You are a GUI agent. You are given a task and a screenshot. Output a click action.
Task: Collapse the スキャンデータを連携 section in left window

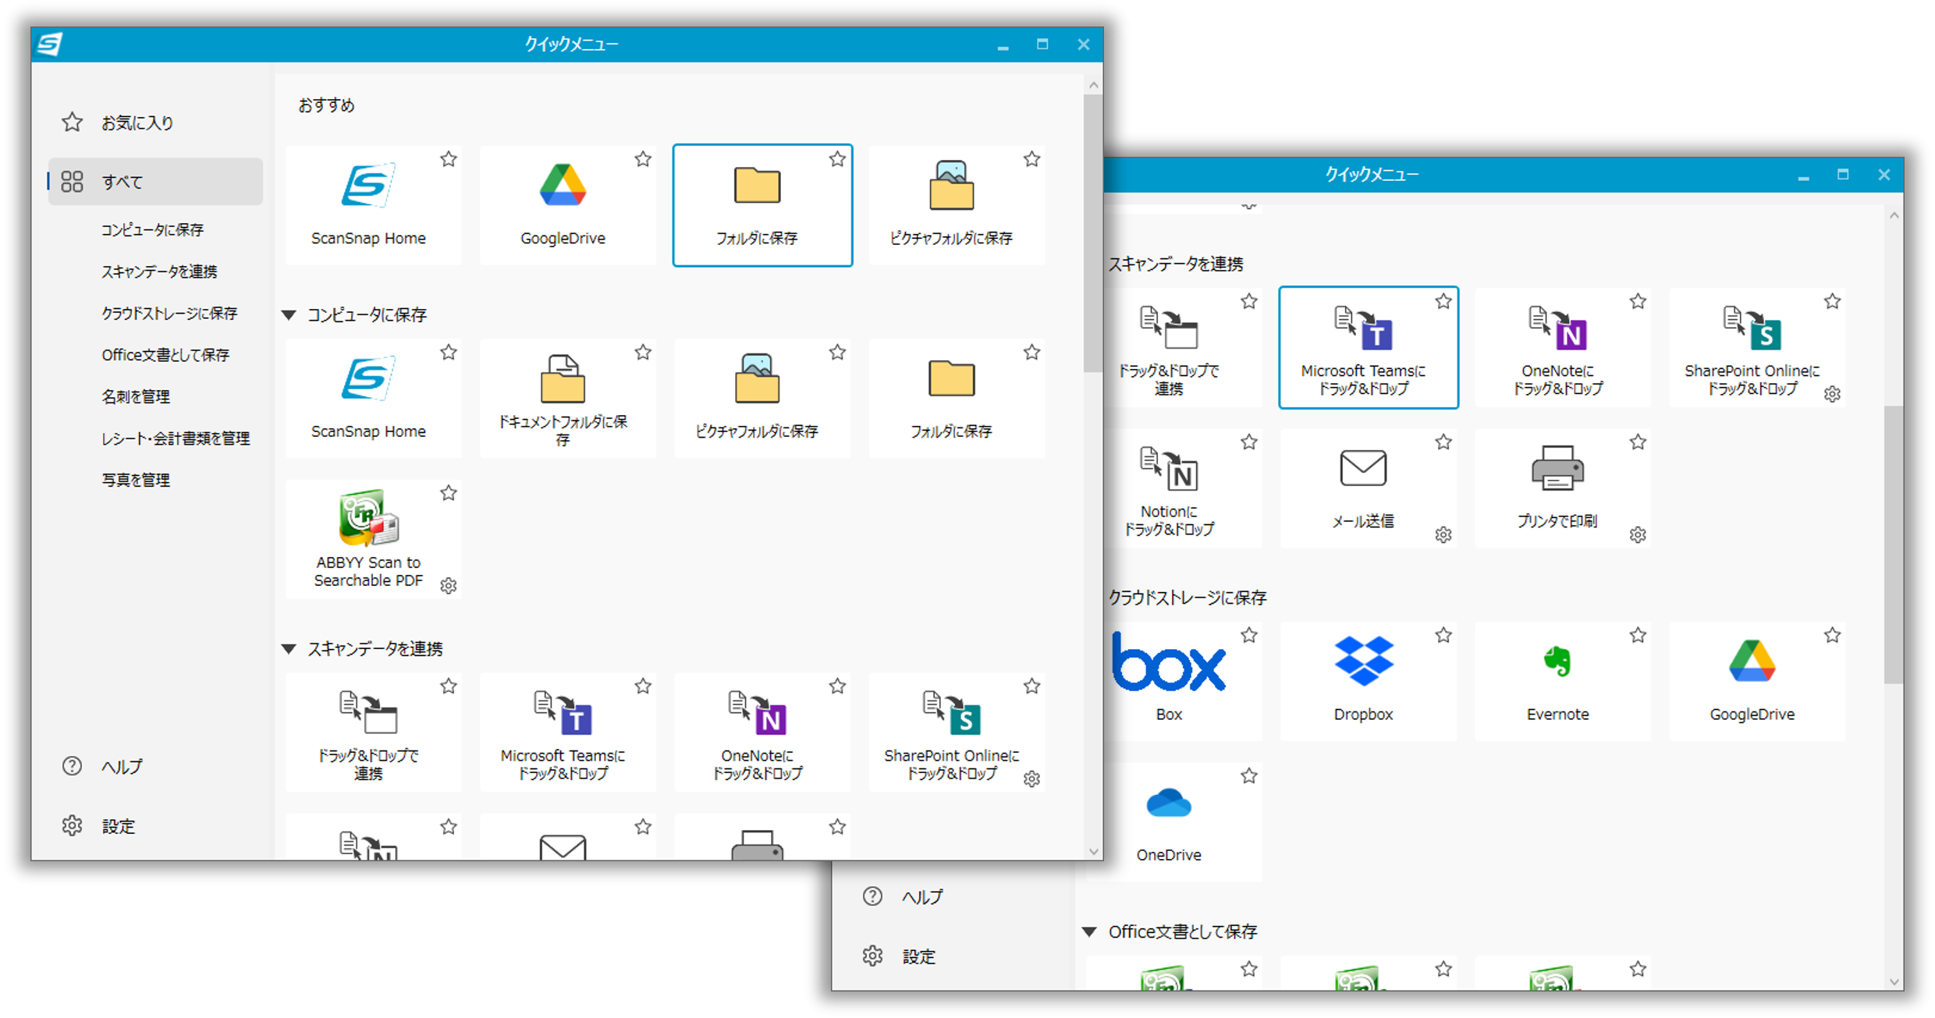289,649
